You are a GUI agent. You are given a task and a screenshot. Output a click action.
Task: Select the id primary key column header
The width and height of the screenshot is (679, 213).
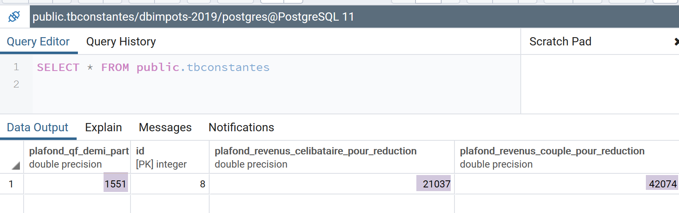coord(169,157)
